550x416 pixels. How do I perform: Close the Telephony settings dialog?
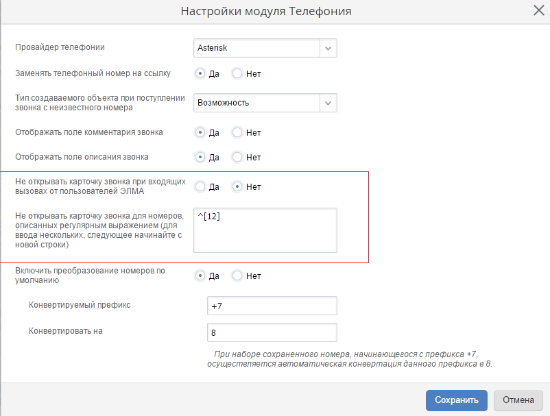(538, 10)
